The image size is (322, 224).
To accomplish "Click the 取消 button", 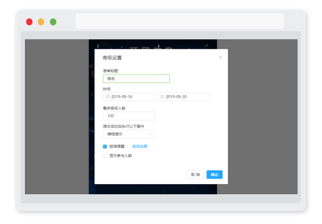I will [x=195, y=175].
